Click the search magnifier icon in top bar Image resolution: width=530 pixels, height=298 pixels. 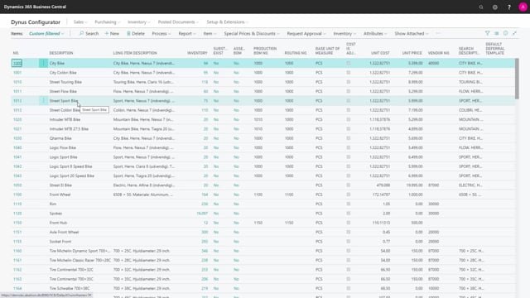[481, 7]
